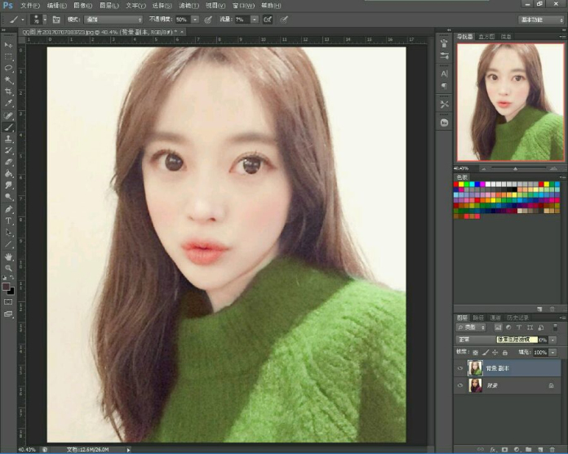The width and height of the screenshot is (568, 454).
Task: Select the Zoom tool in the toolbox
Action: point(9,268)
